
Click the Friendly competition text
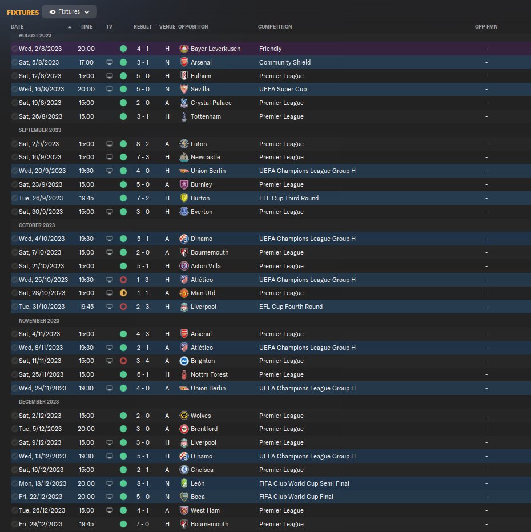pyautogui.click(x=271, y=49)
